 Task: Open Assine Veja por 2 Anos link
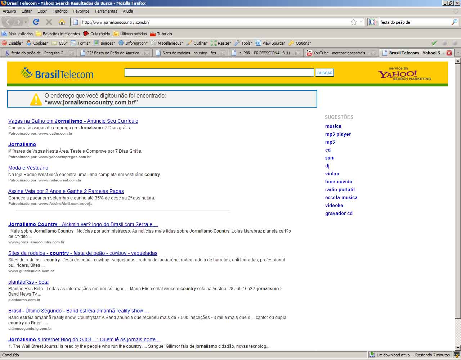point(66,191)
